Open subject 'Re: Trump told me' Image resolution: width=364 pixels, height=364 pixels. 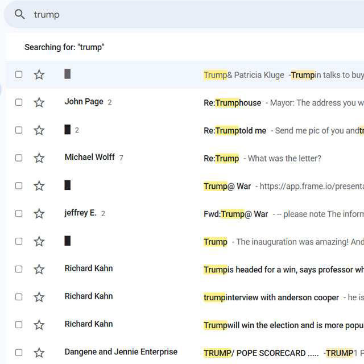pos(235,131)
